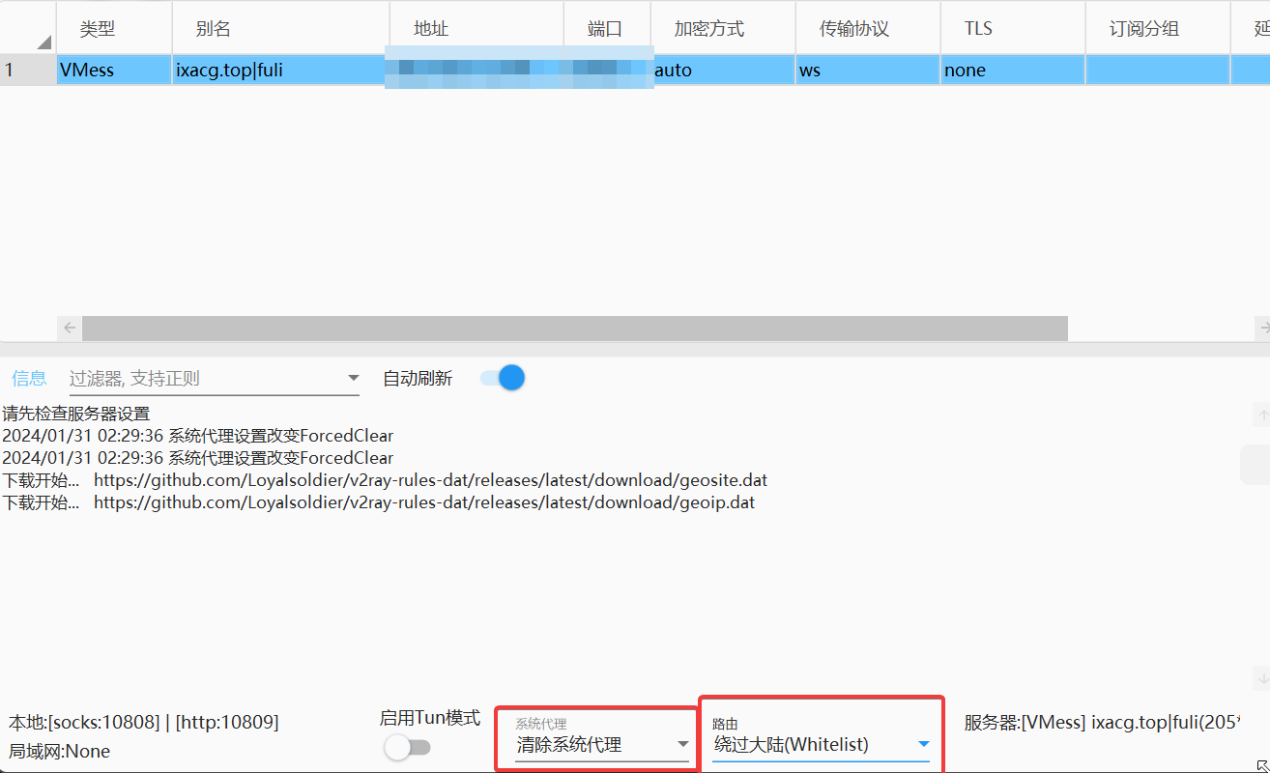
Task: Toggle the 自动刷新 auto-refresh switch
Action: (x=503, y=378)
